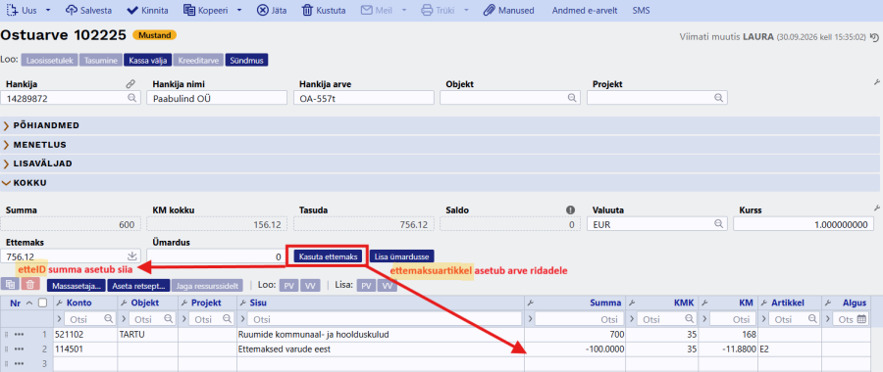This screenshot has height=372, width=883.
Task: Click the Hankija arve input field
Action: point(364,98)
